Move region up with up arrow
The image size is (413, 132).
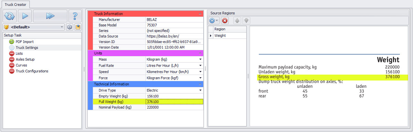(237, 21)
